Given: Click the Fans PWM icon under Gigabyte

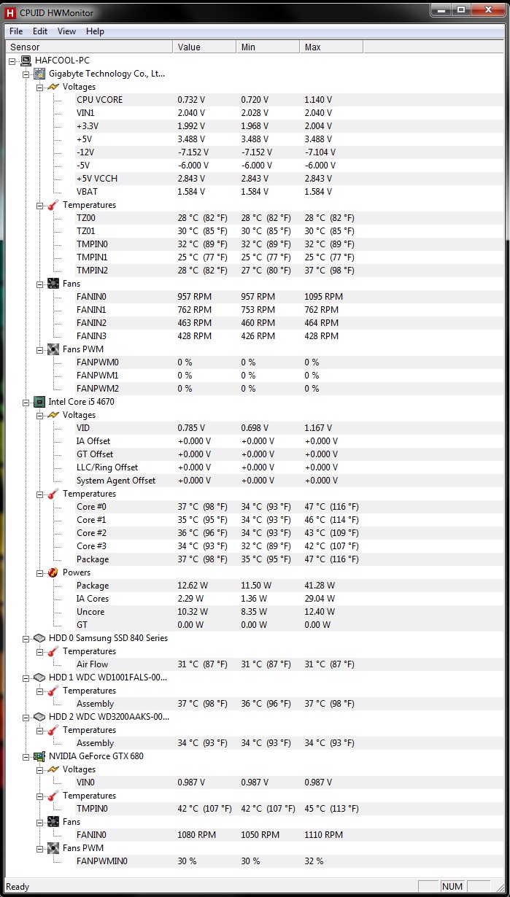Looking at the screenshot, I should click(x=53, y=349).
